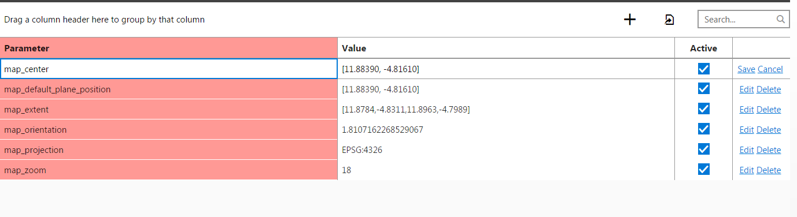Cancel editing the map_center row

(770, 69)
